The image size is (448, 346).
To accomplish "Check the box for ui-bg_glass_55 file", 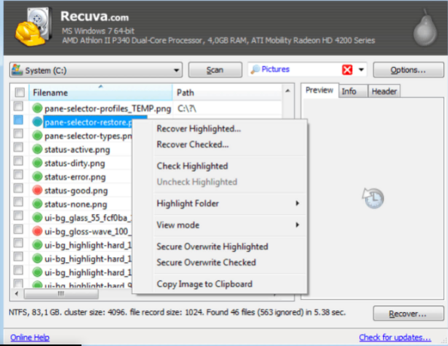I will 19,216.
